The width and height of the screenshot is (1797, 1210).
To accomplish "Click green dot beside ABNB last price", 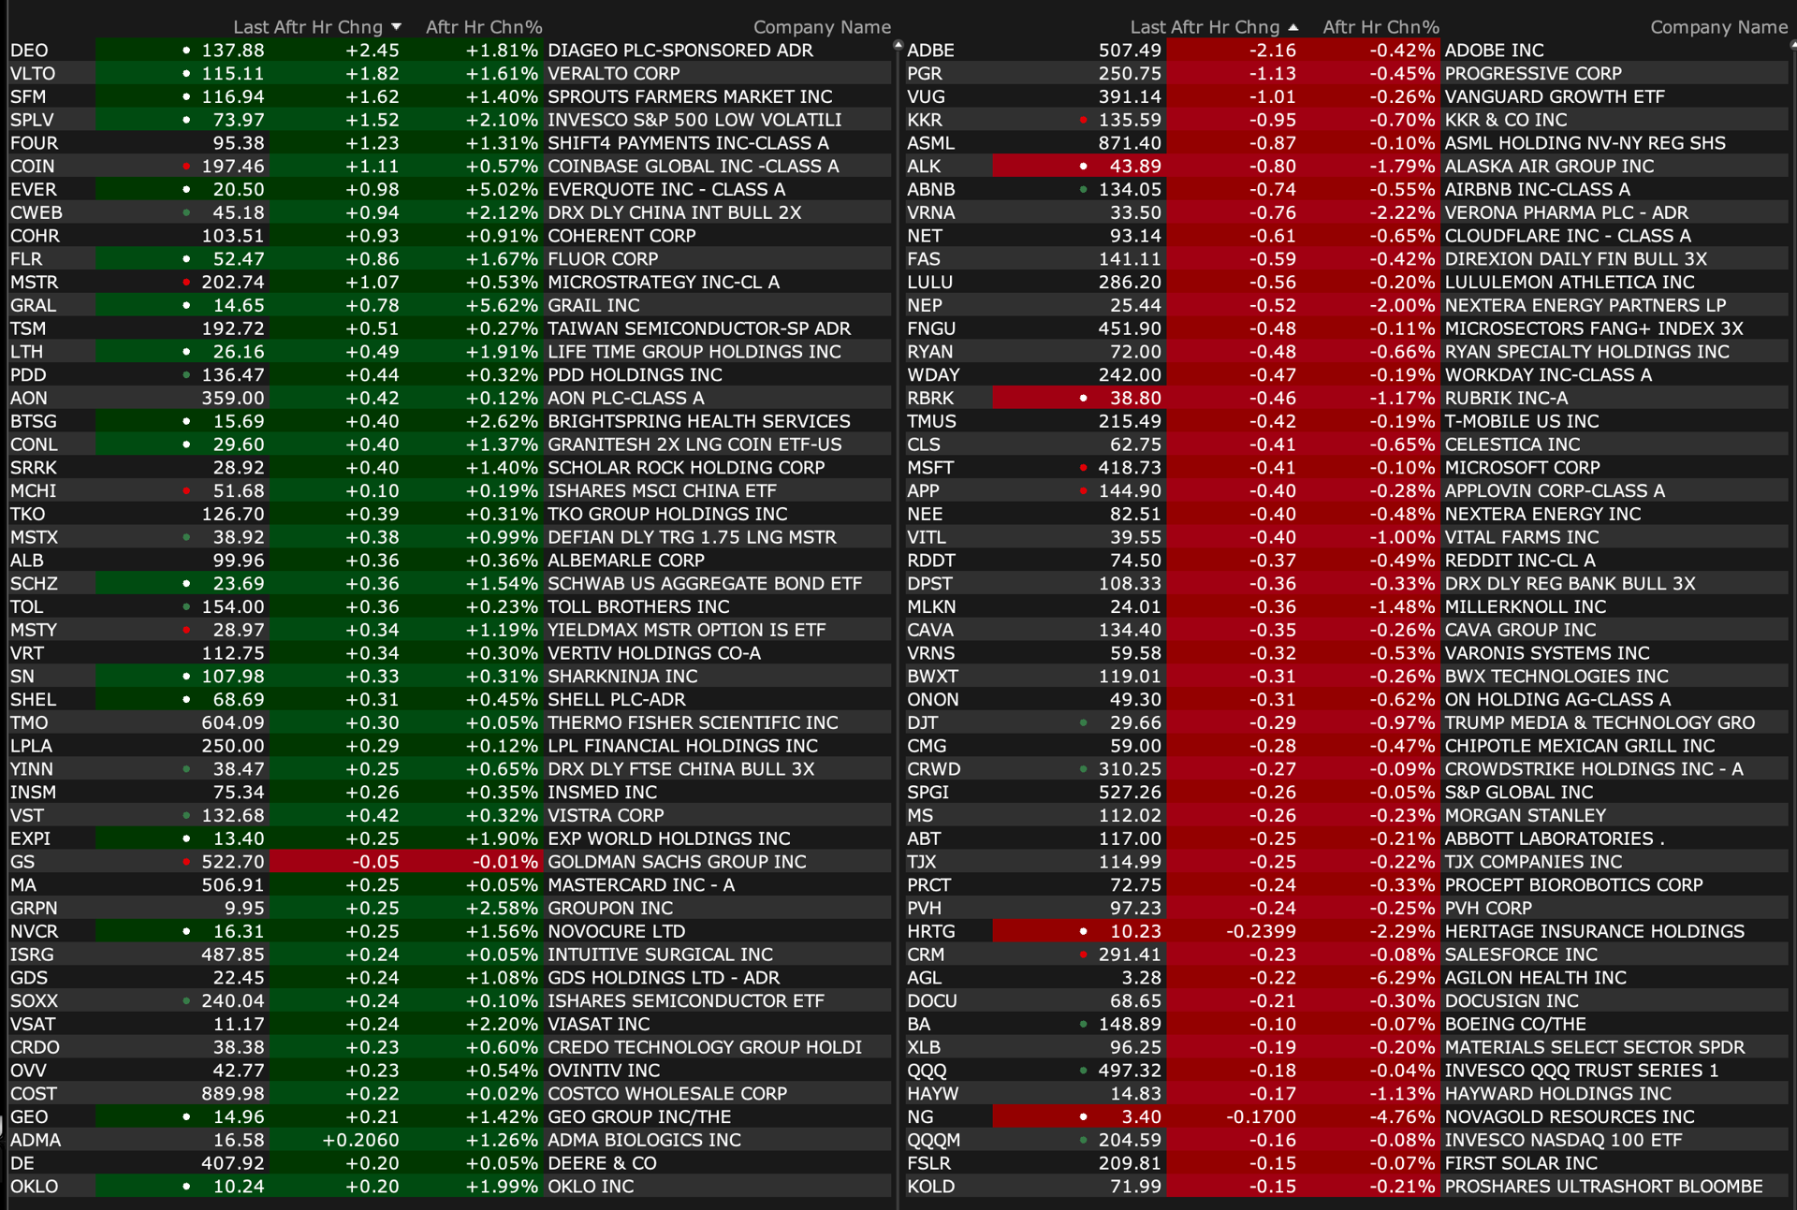I will pos(1084,190).
